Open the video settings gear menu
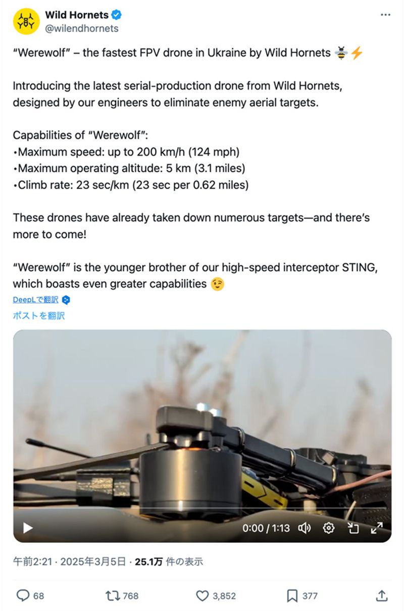Screen dimensions: 404x611 (x=329, y=528)
